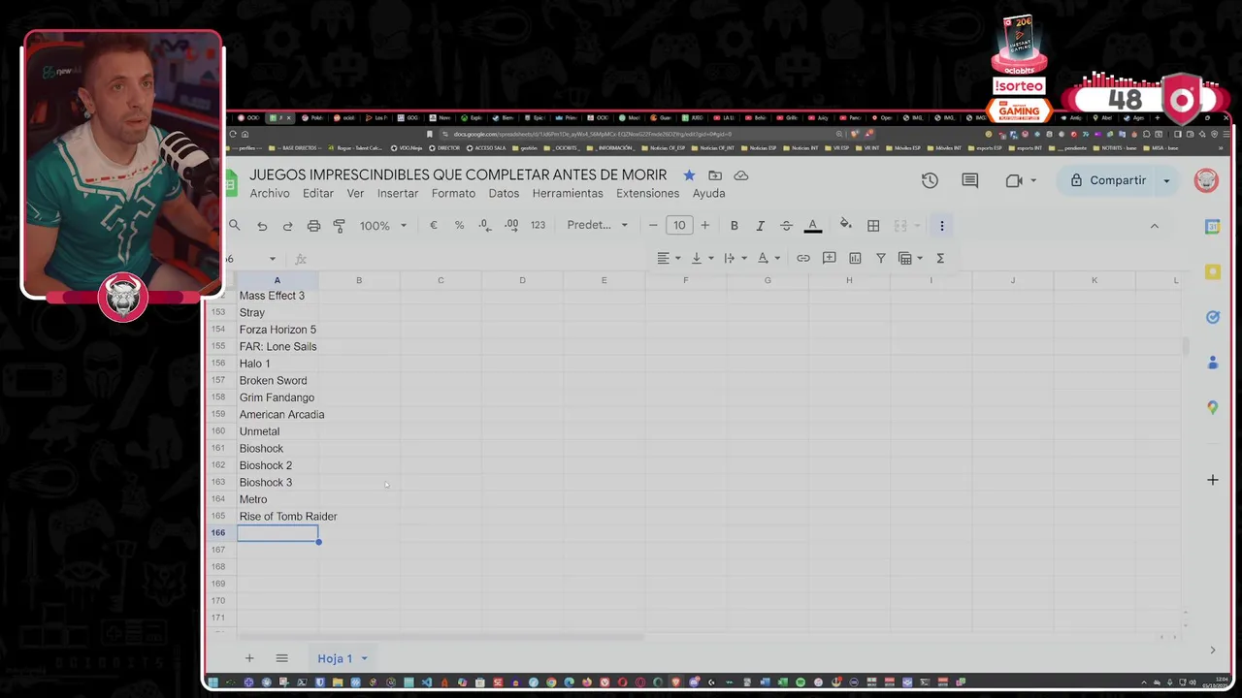Click the font size input field
Viewport: 1242px width, 698px height.
[x=679, y=225]
